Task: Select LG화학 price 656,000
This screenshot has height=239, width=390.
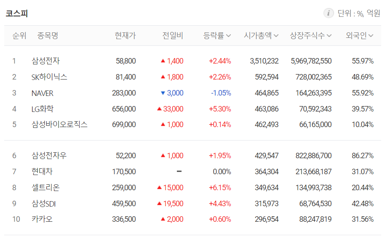Action: coord(124,109)
